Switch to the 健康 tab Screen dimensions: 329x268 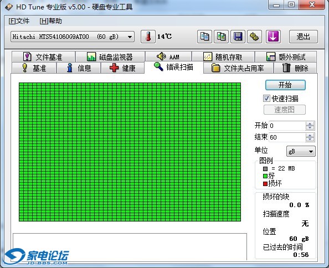tap(122, 68)
